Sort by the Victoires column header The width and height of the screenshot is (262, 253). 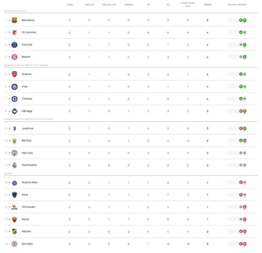(x=90, y=5)
